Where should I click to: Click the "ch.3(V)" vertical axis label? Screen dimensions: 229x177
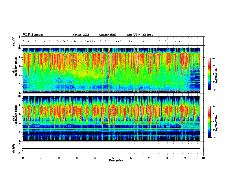pyautogui.click(x=14, y=148)
